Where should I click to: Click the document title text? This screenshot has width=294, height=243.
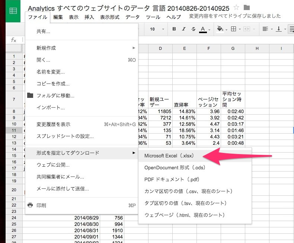pyautogui.click(x=128, y=8)
